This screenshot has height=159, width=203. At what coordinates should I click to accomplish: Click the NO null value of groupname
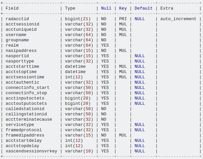pyautogui.click(x=103, y=40)
